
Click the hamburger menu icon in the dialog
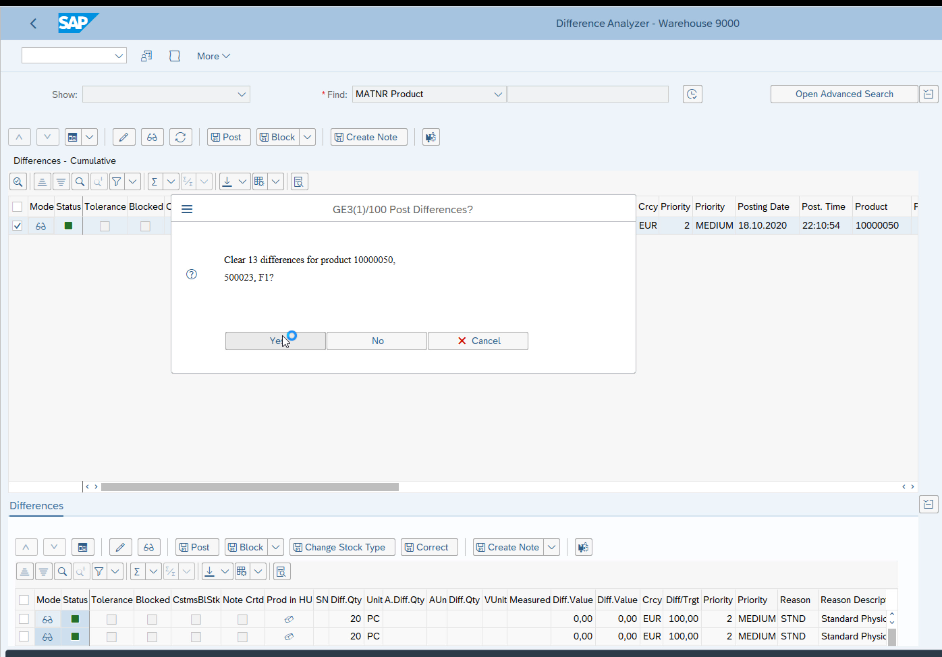(187, 210)
